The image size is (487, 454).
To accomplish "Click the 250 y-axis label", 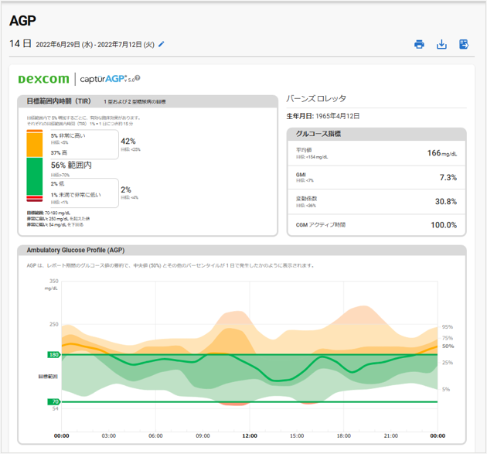I will tap(54, 324).
